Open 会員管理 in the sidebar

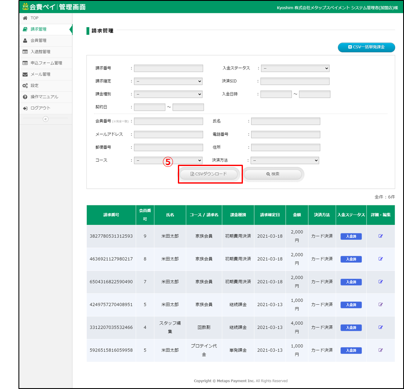[x=38, y=41]
